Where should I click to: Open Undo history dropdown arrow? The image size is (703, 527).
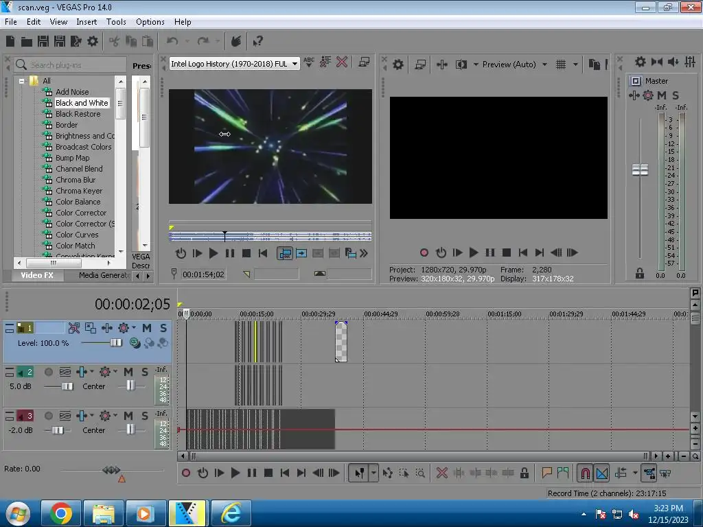tap(187, 41)
